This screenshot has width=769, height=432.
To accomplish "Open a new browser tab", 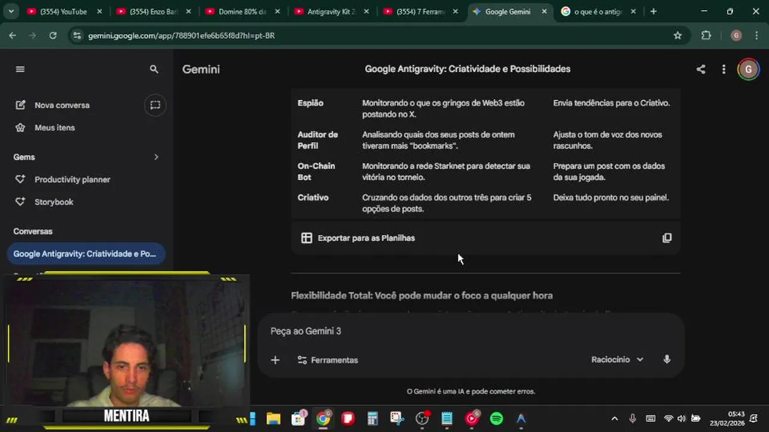I will (654, 11).
